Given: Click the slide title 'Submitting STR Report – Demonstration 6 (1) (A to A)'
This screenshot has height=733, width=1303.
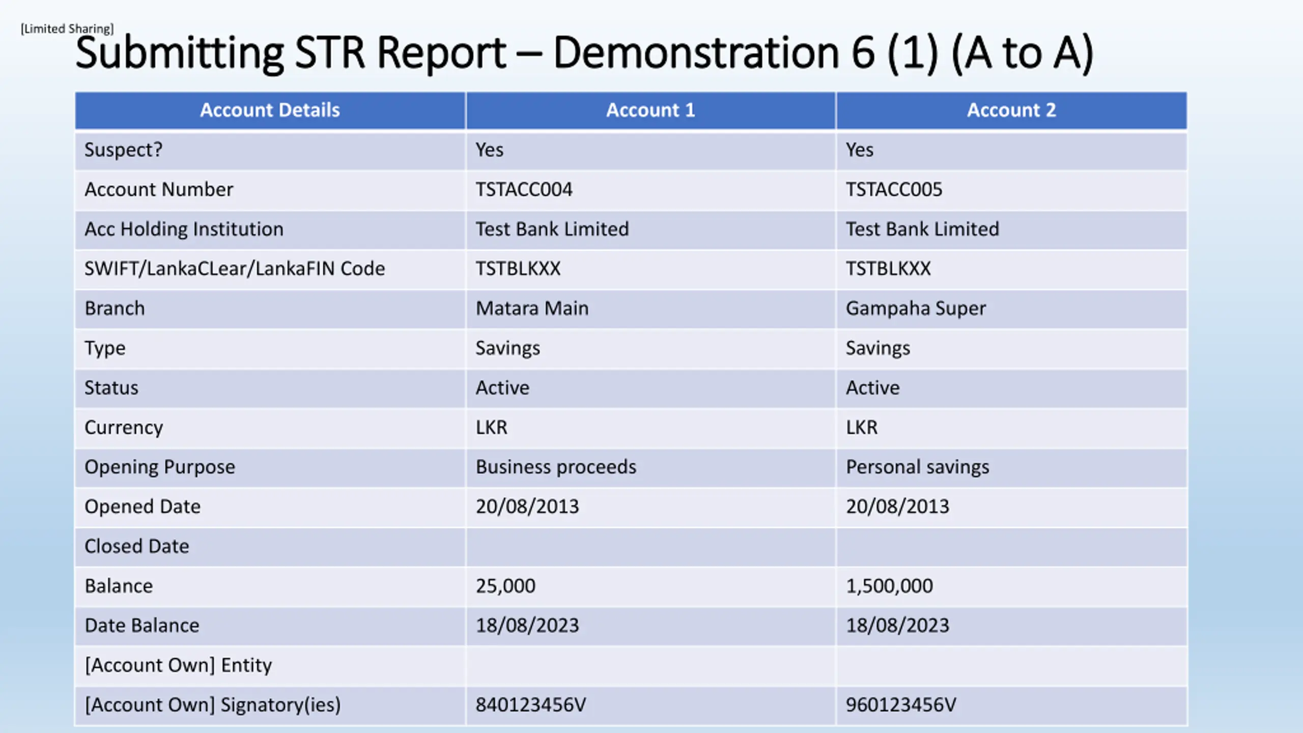Looking at the screenshot, I should click(x=584, y=53).
